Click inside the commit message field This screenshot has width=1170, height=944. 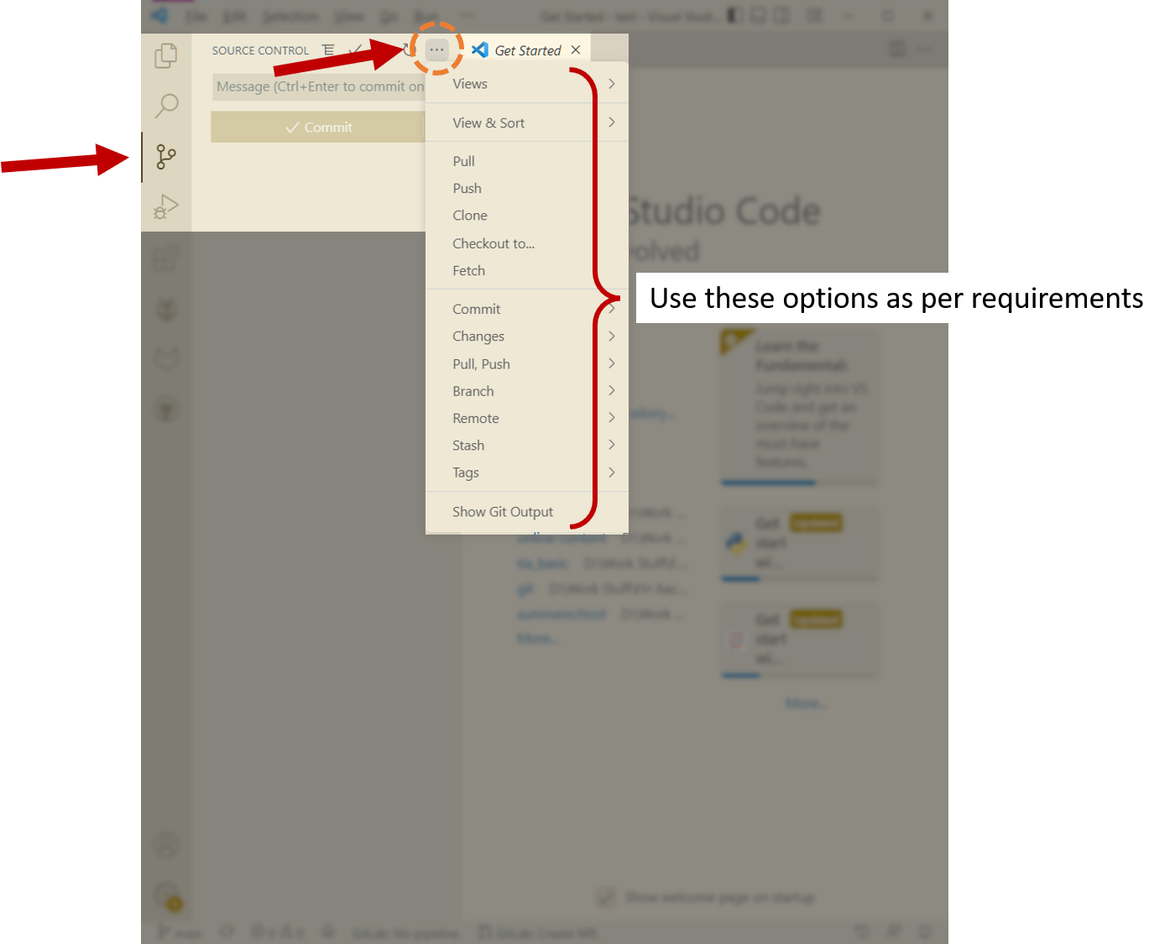(x=319, y=86)
